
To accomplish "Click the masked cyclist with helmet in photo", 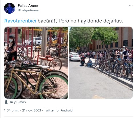I will 11,48.
